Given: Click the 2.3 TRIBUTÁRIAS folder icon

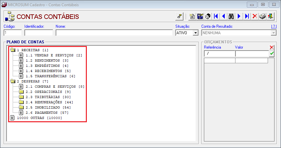Looking at the screenshot, I should [21, 97].
